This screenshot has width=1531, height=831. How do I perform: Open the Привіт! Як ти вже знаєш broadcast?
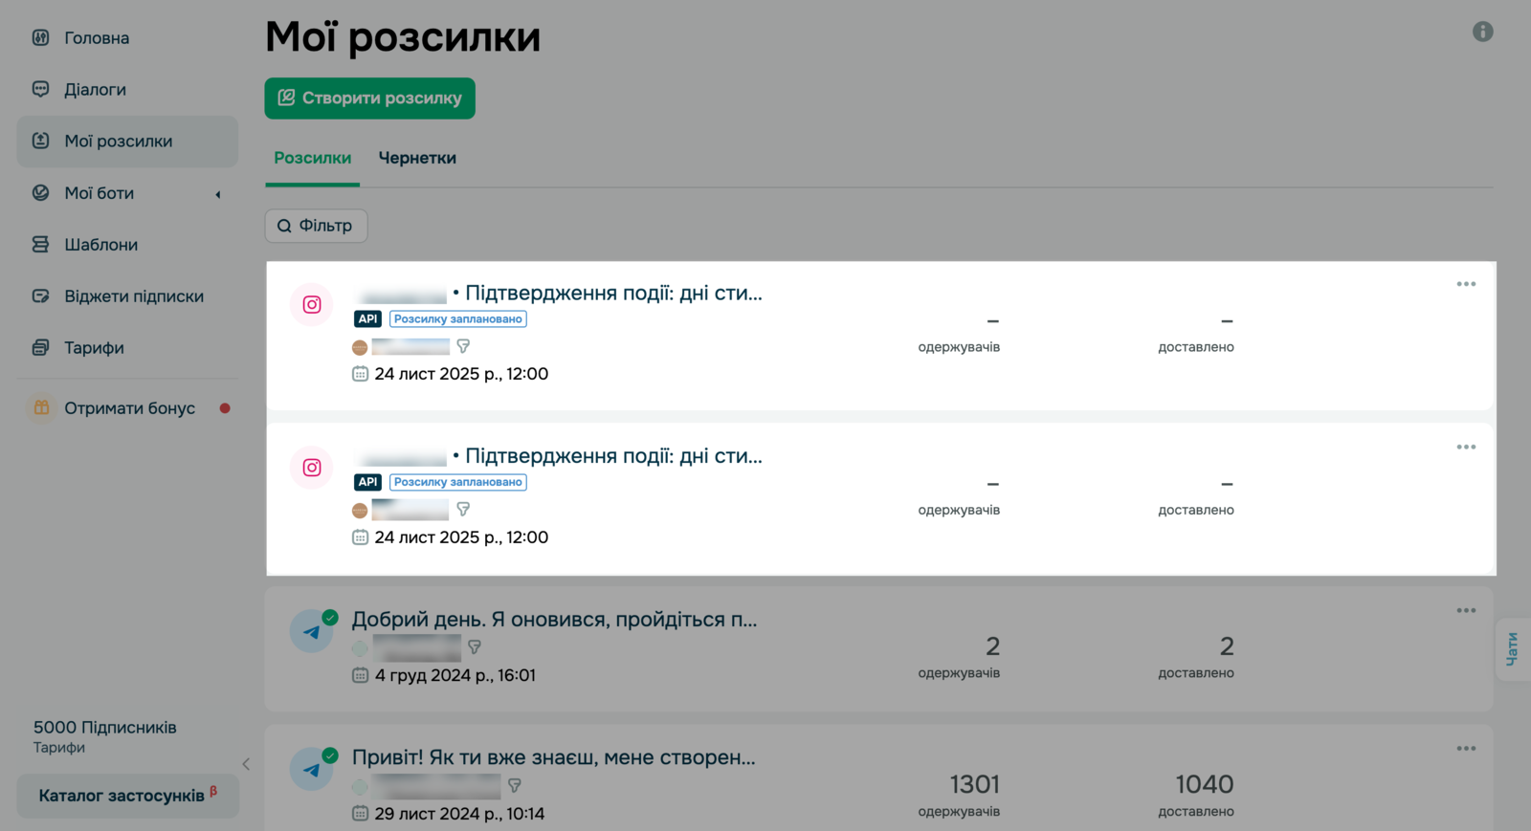(x=554, y=757)
